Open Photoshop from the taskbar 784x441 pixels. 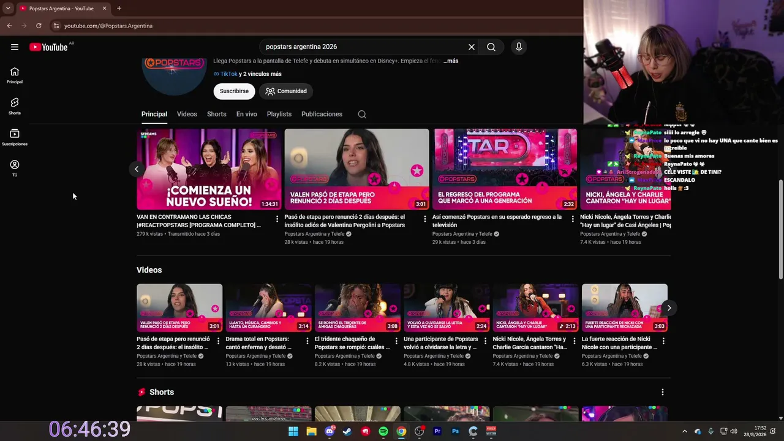(455, 431)
